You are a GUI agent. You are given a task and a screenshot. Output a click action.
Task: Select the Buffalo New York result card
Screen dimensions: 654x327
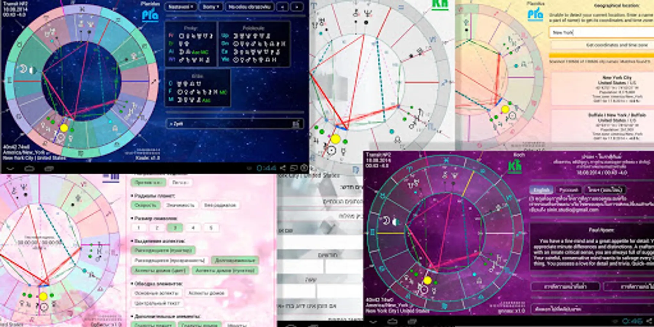603,126
